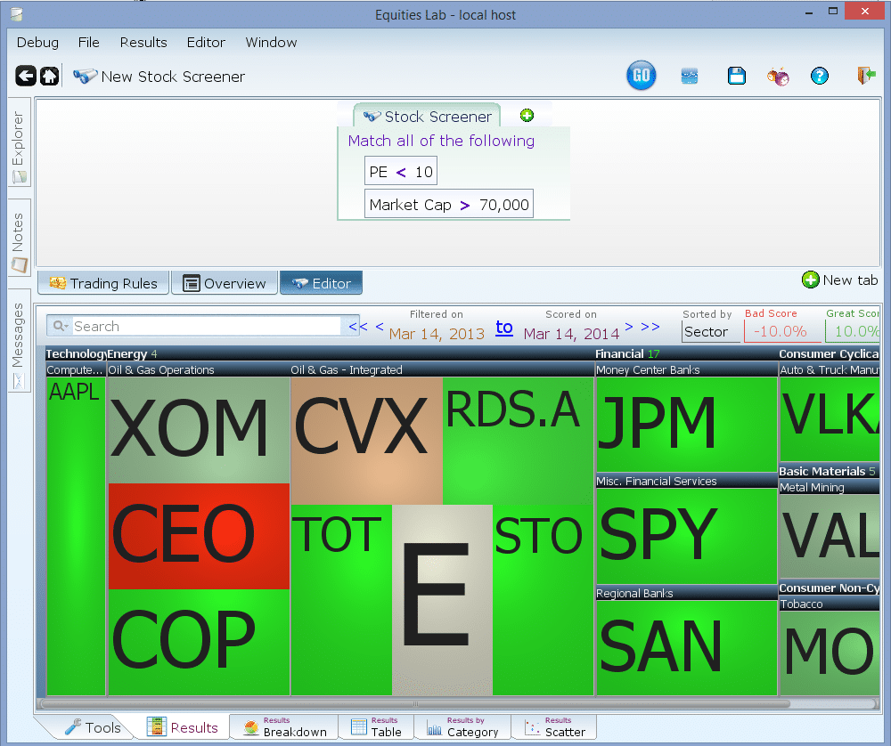This screenshot has height=746, width=891.
Task: Change the Filtered on date Mar 14, 2013
Action: 437,334
